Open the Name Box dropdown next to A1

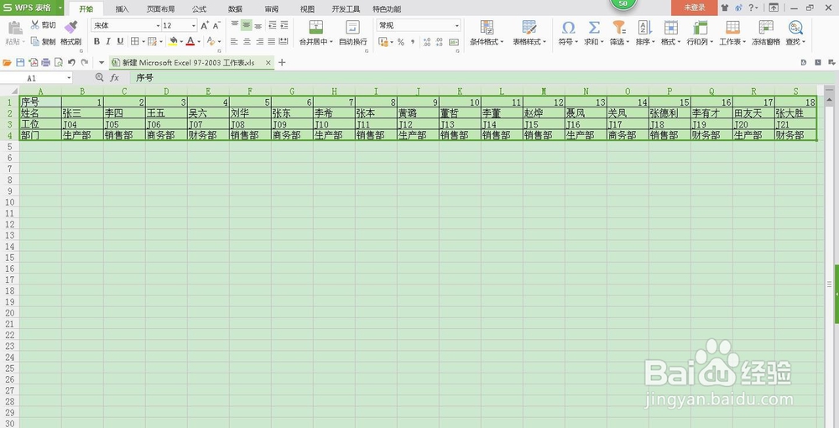[x=69, y=78]
